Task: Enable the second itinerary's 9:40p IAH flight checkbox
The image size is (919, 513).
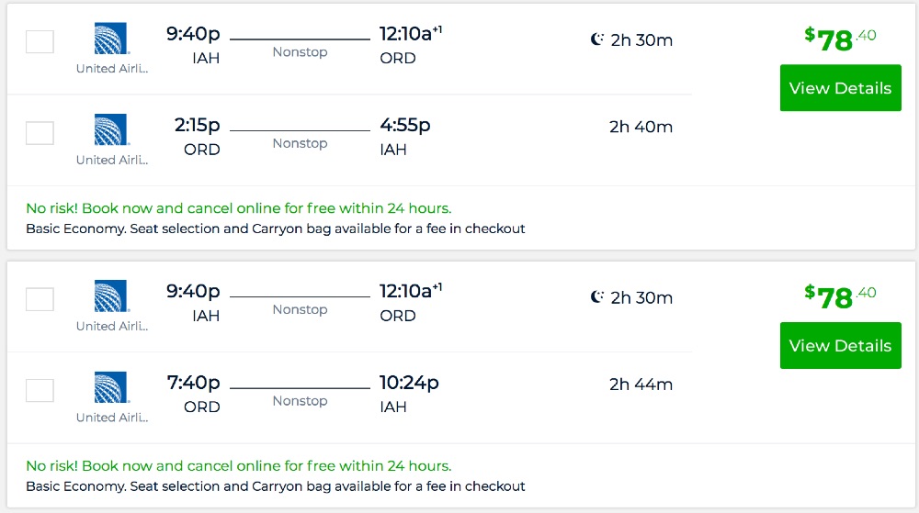Action: click(x=40, y=299)
